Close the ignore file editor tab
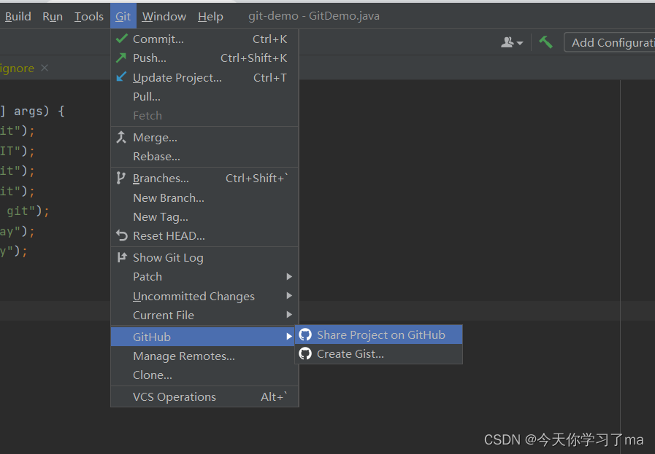655x454 pixels. tap(45, 68)
